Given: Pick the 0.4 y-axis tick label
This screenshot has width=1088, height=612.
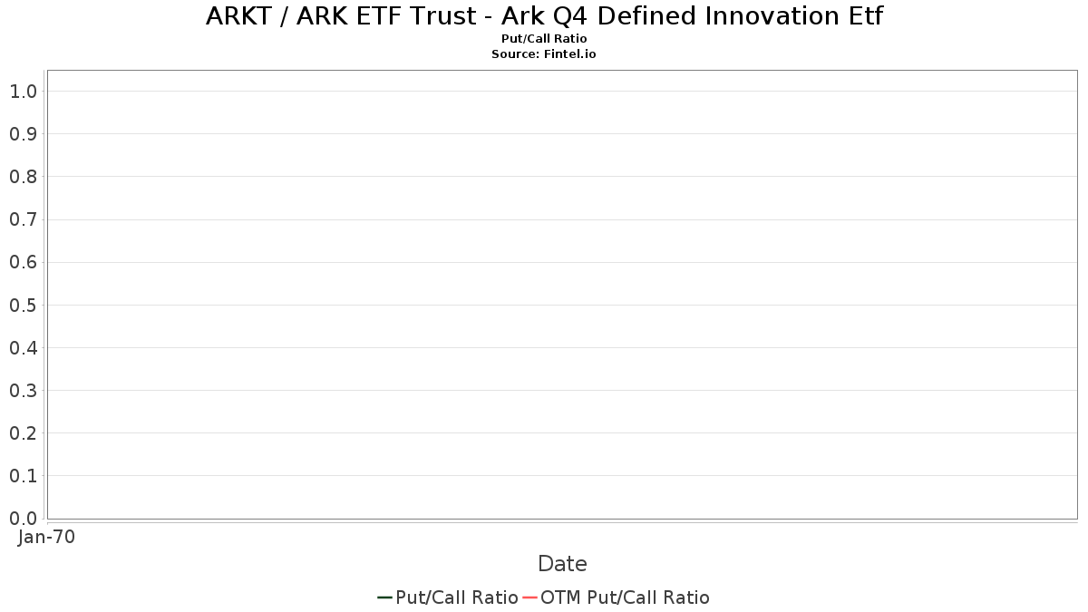Looking at the screenshot, I should (23, 347).
